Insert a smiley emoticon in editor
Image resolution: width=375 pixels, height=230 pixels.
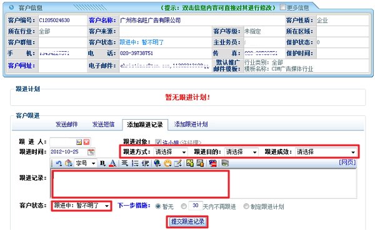(168, 163)
